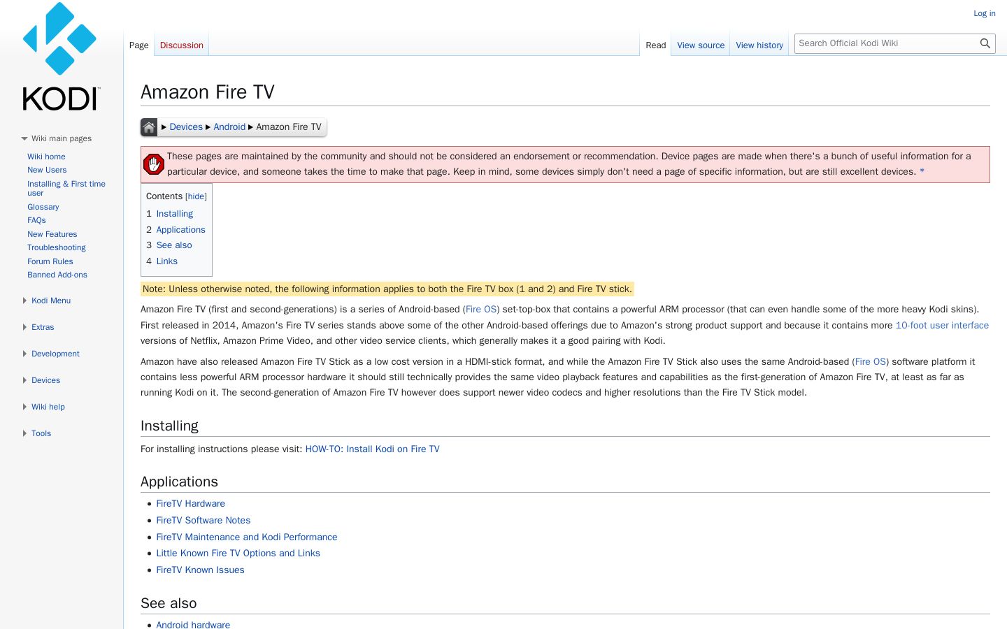
Task: Click the Kodi logo
Action: pyautogui.click(x=61, y=57)
